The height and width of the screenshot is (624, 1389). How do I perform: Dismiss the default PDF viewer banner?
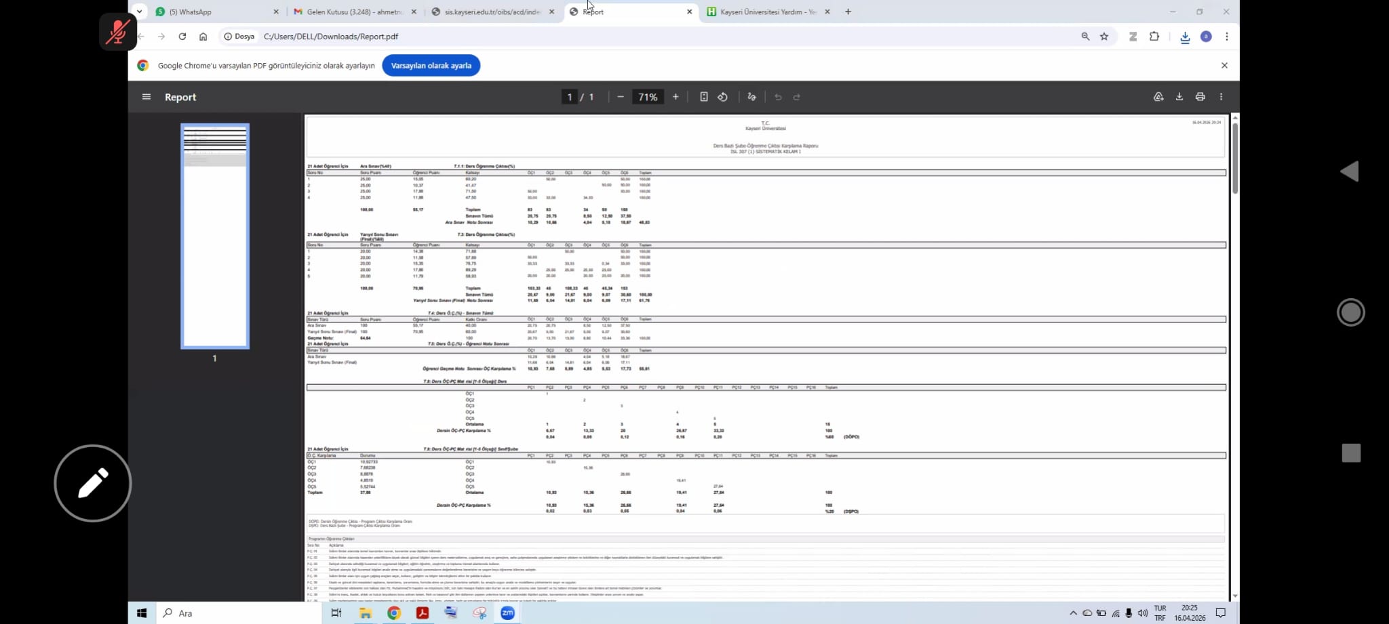click(1224, 66)
